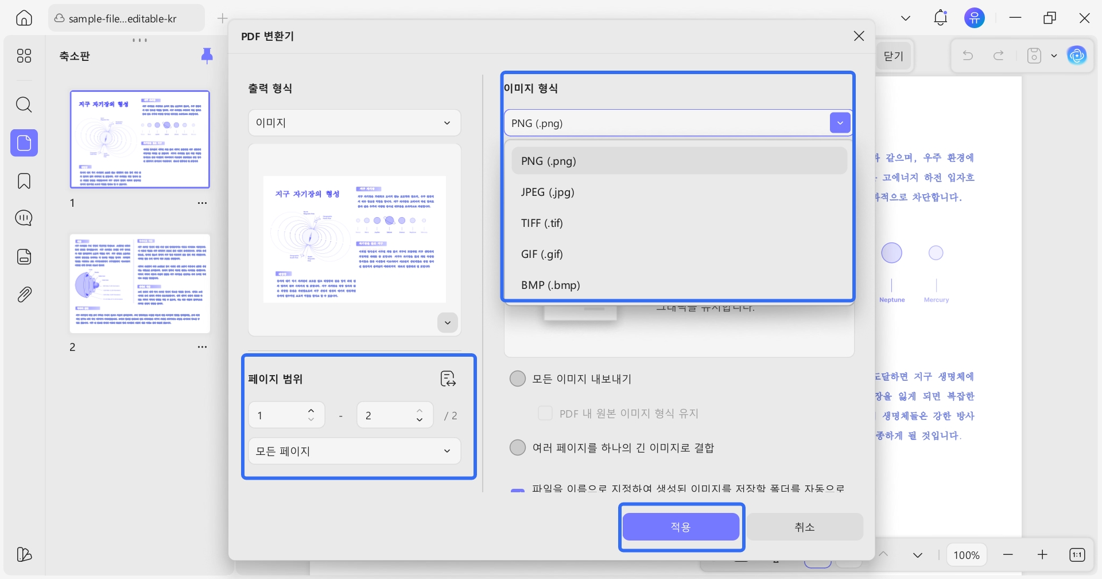Check PDF 내 원본 이미지 형식 유지

545,413
